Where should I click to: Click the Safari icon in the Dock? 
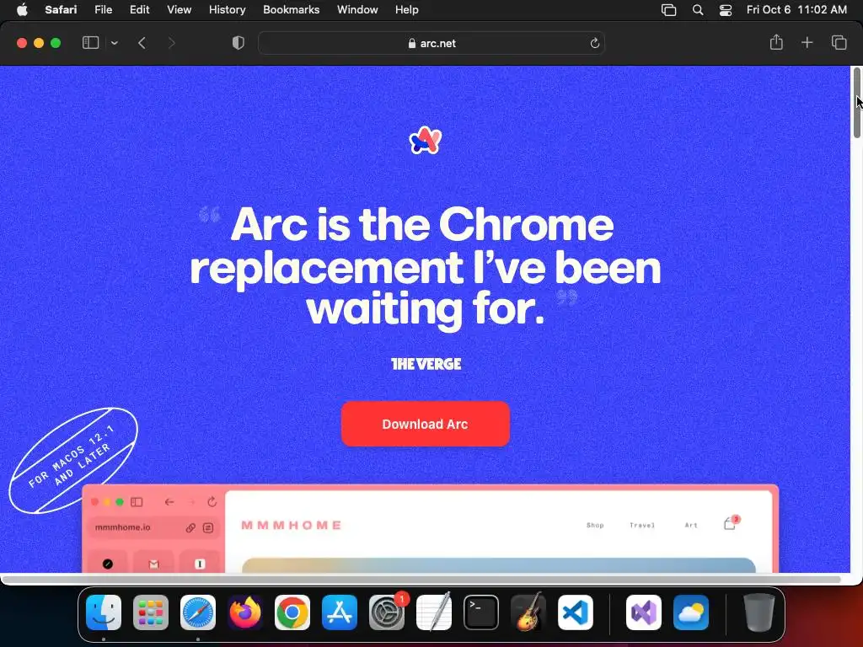click(x=198, y=612)
